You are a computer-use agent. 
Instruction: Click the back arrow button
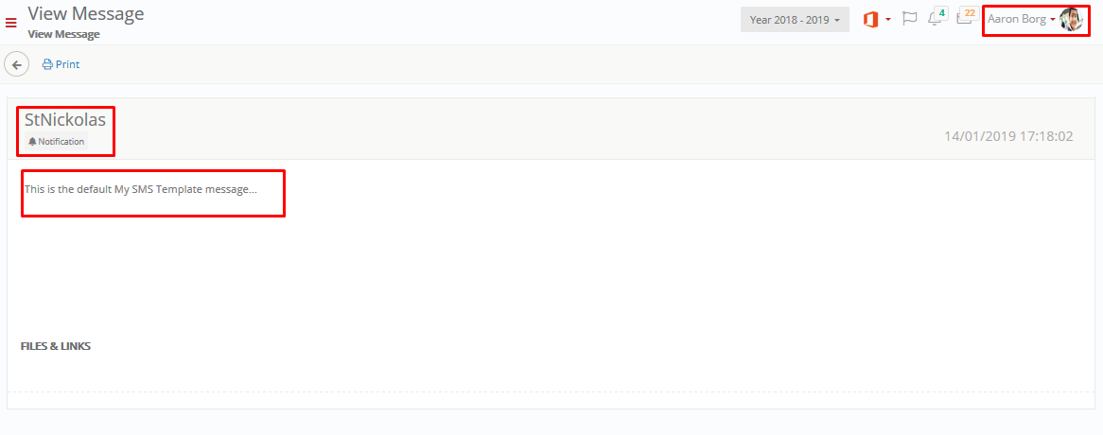17,64
